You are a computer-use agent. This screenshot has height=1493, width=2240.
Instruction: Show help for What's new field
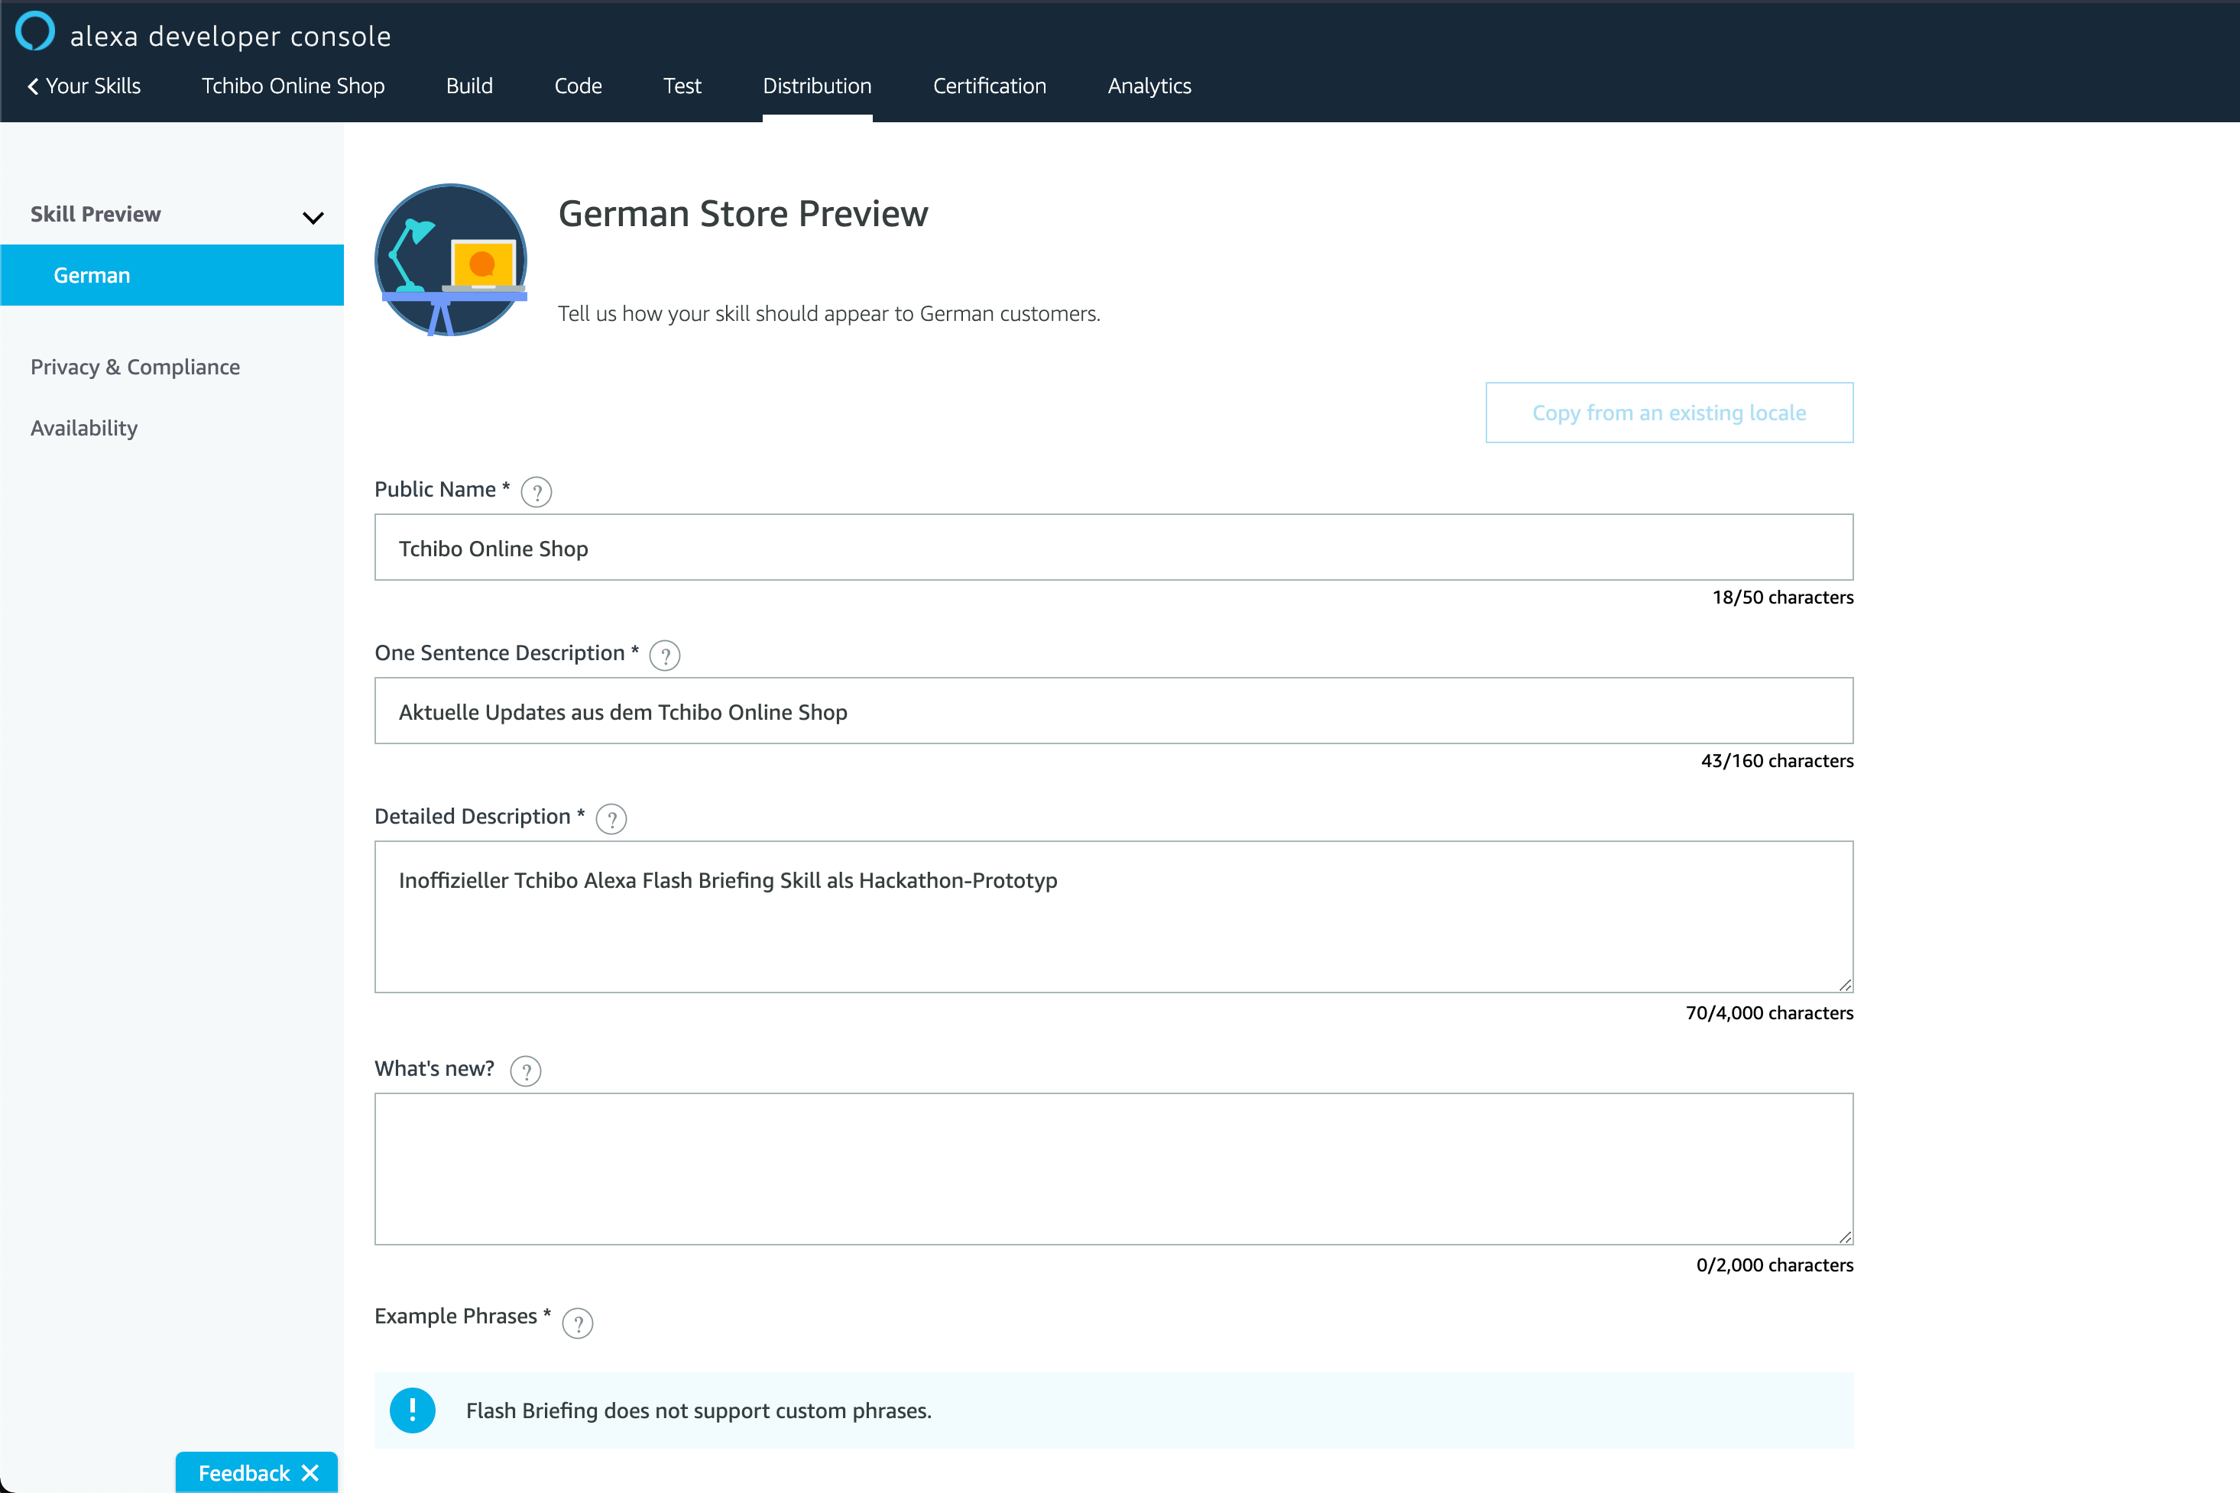(526, 1071)
